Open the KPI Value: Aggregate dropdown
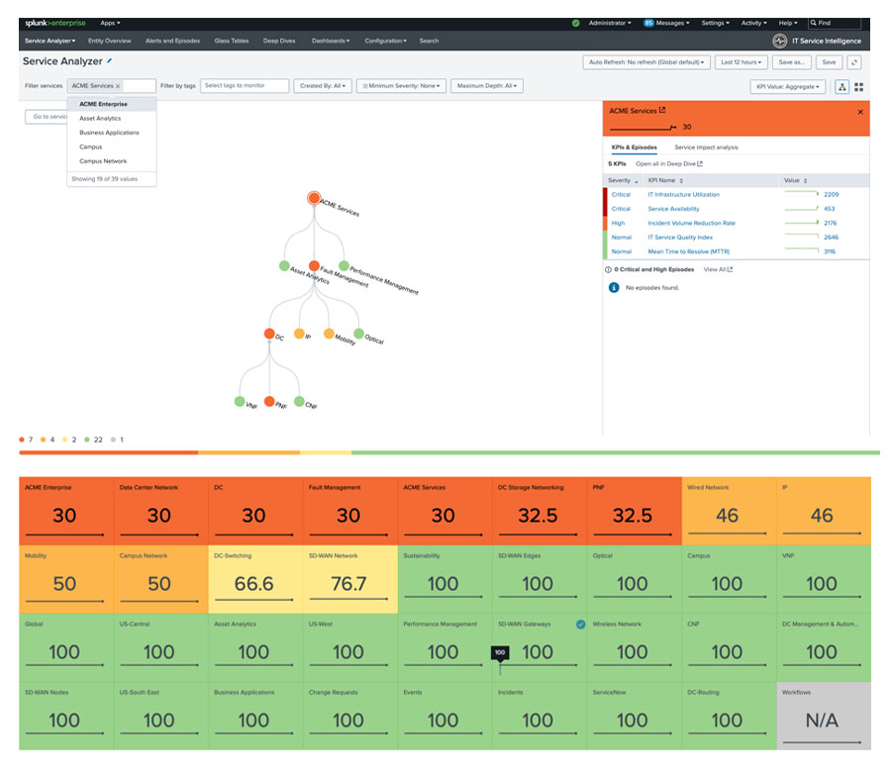891x770 pixels. [x=788, y=87]
